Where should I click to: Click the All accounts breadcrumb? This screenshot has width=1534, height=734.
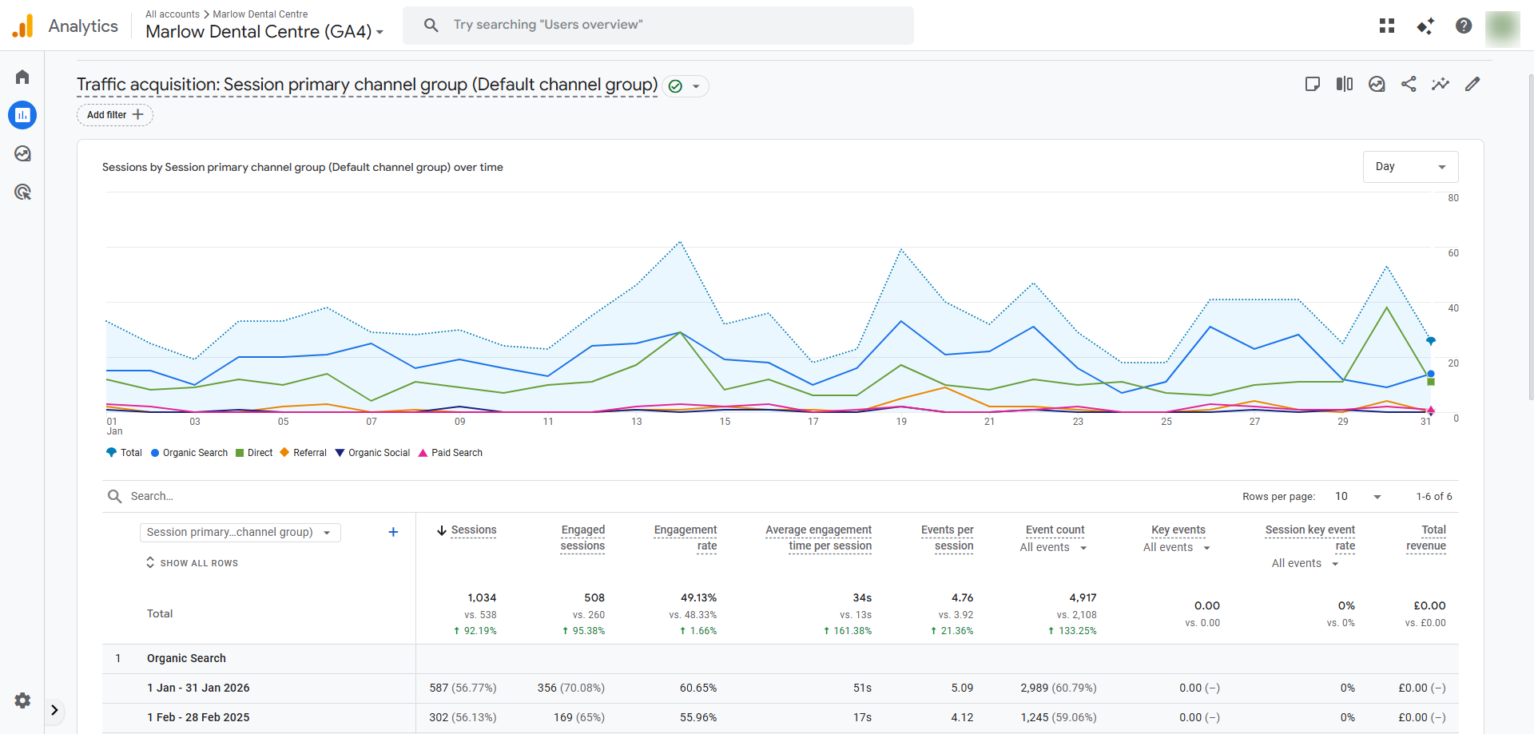[173, 14]
